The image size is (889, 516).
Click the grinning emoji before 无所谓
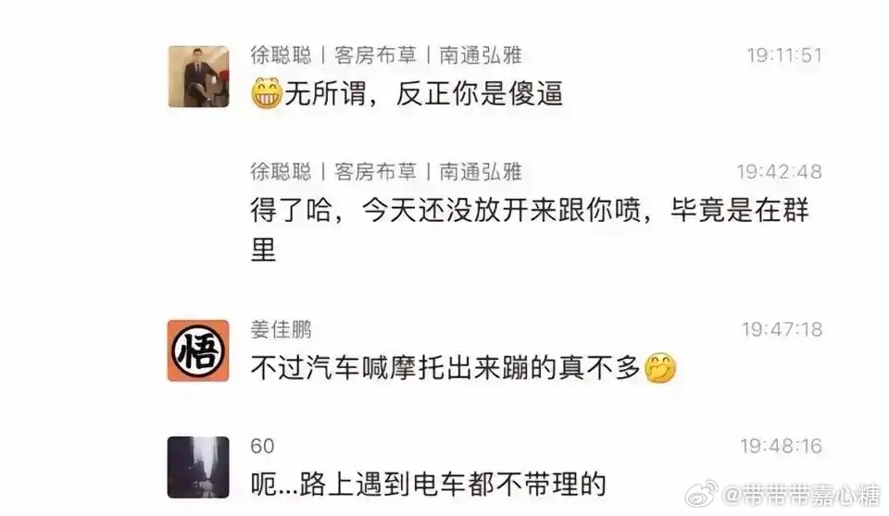coord(267,93)
